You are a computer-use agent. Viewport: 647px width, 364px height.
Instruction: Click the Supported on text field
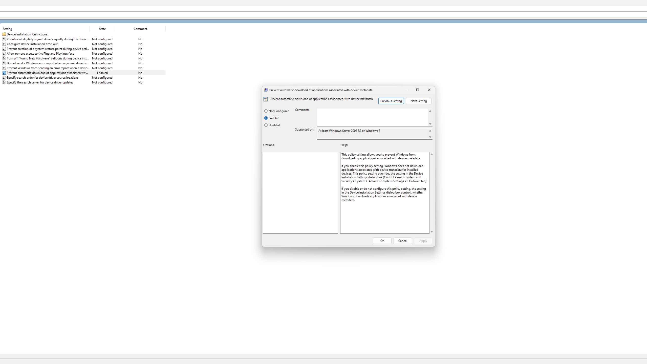(373, 134)
